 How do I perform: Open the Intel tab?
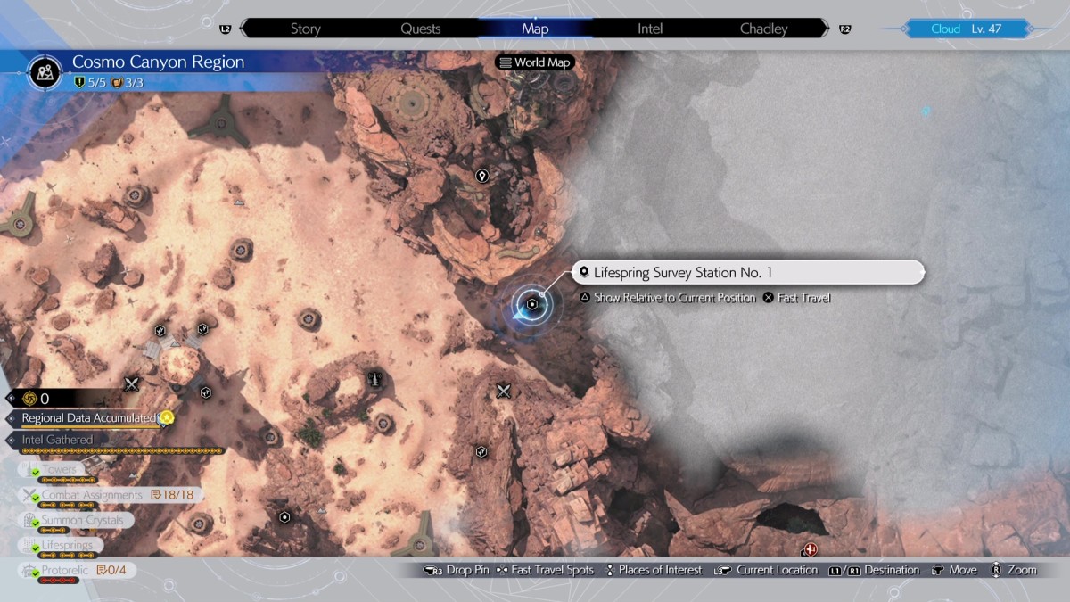pyautogui.click(x=650, y=29)
